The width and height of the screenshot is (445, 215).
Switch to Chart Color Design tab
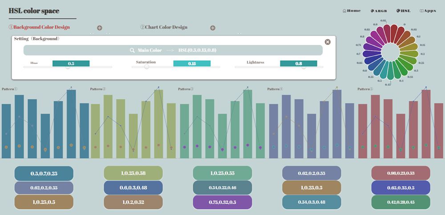[x=164, y=27]
